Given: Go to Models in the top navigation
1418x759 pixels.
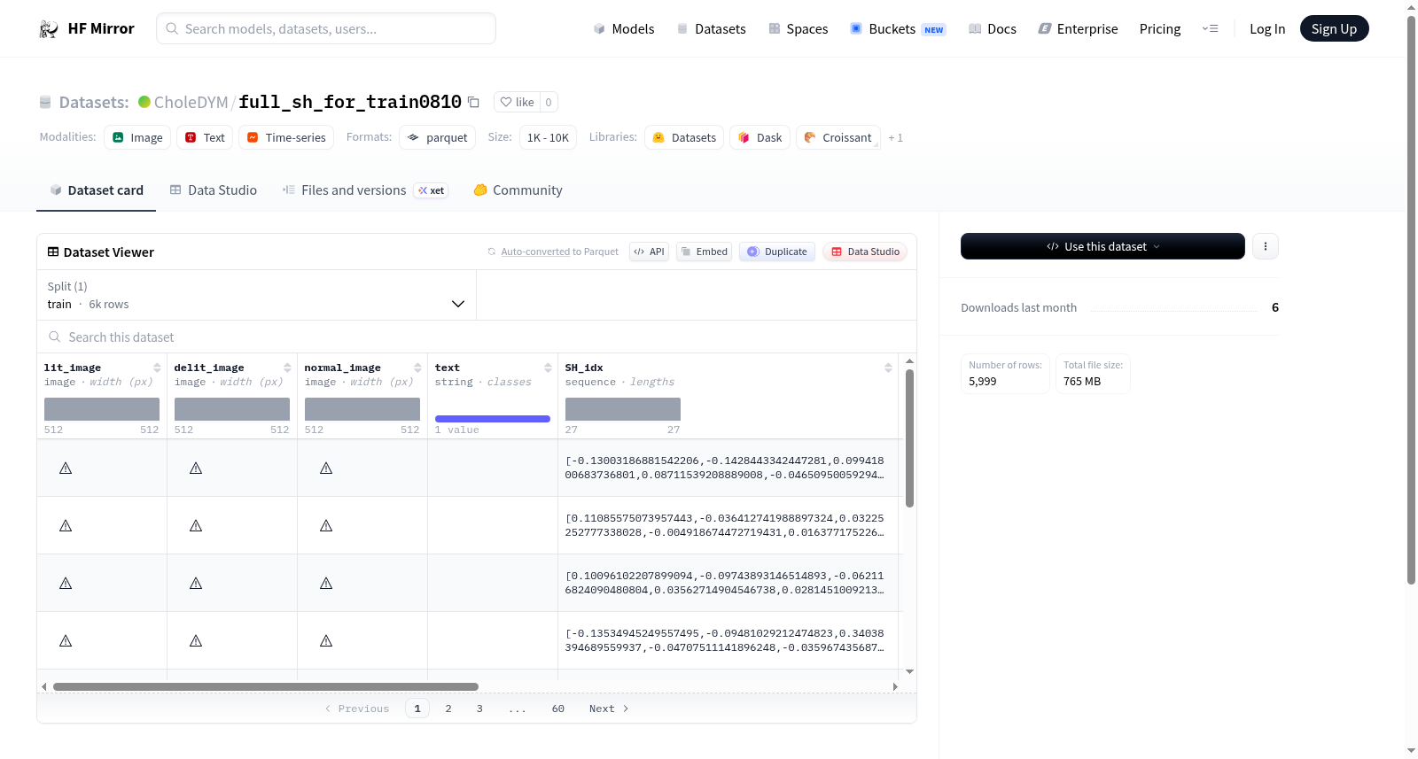Looking at the screenshot, I should [624, 29].
